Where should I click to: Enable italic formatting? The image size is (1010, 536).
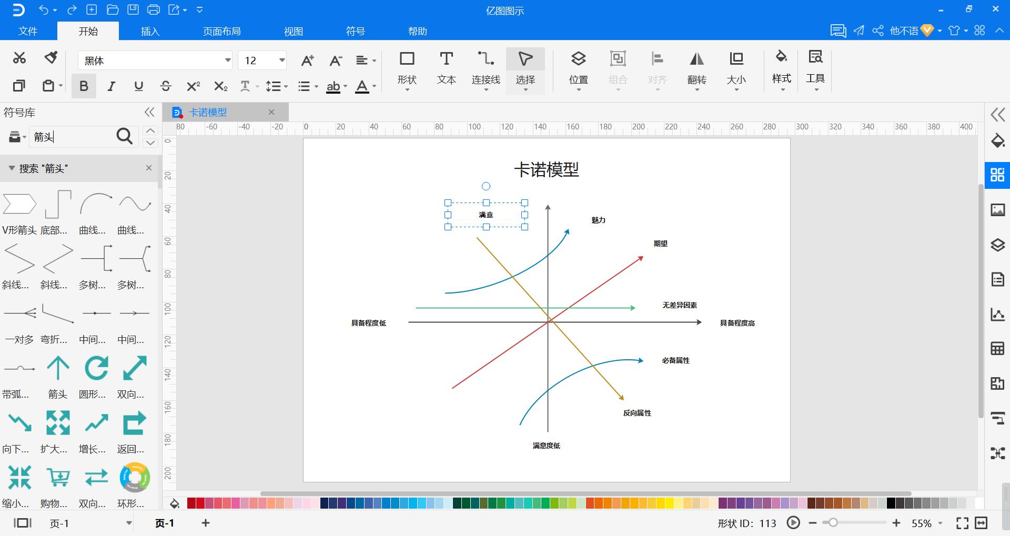click(110, 85)
